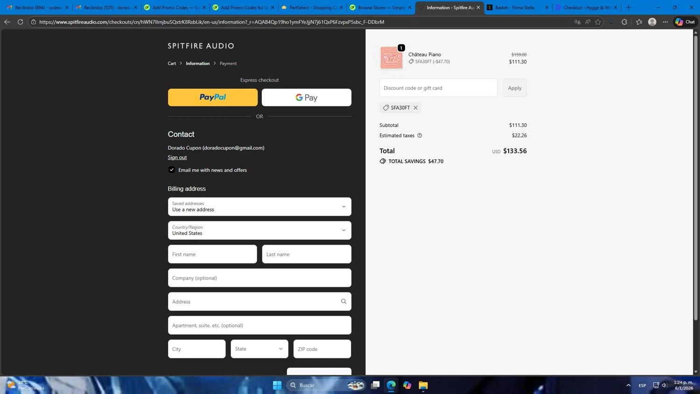Switch to Basket - Firma Stella tab
This screenshot has height=394, width=700.
[518, 7]
